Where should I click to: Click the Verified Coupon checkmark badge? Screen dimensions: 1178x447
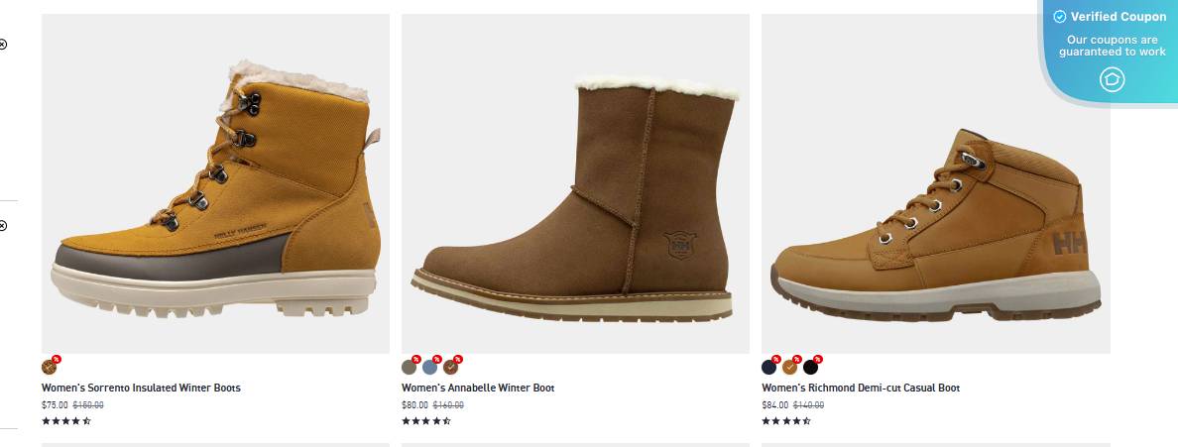tap(1060, 17)
